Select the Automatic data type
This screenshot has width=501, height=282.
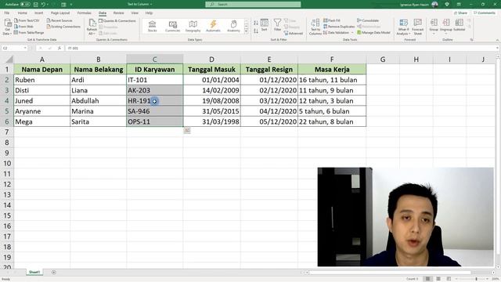click(x=213, y=26)
